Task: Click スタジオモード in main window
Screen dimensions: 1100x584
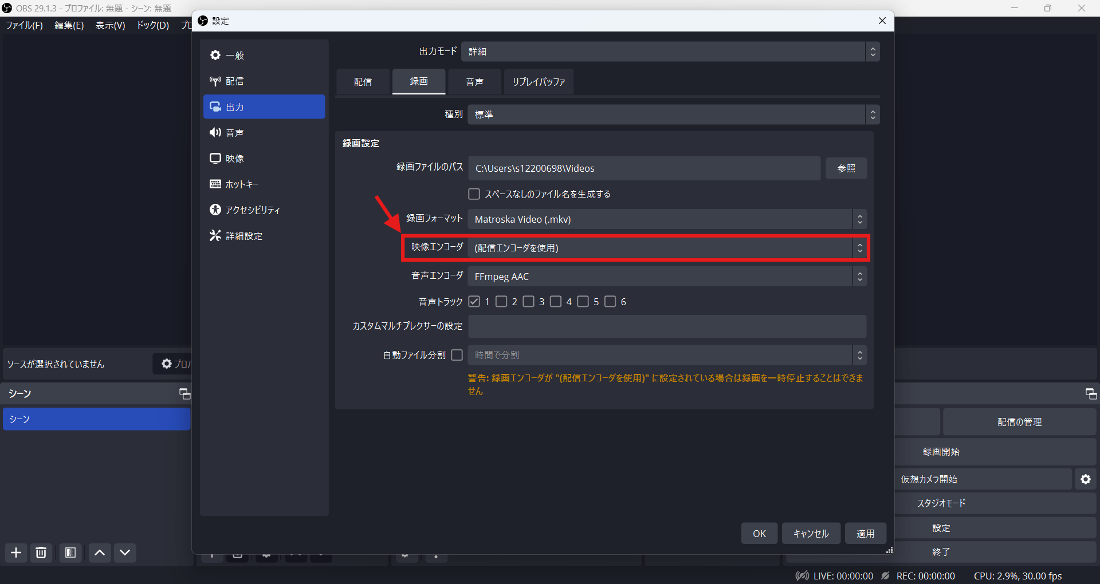Action: tap(996, 503)
